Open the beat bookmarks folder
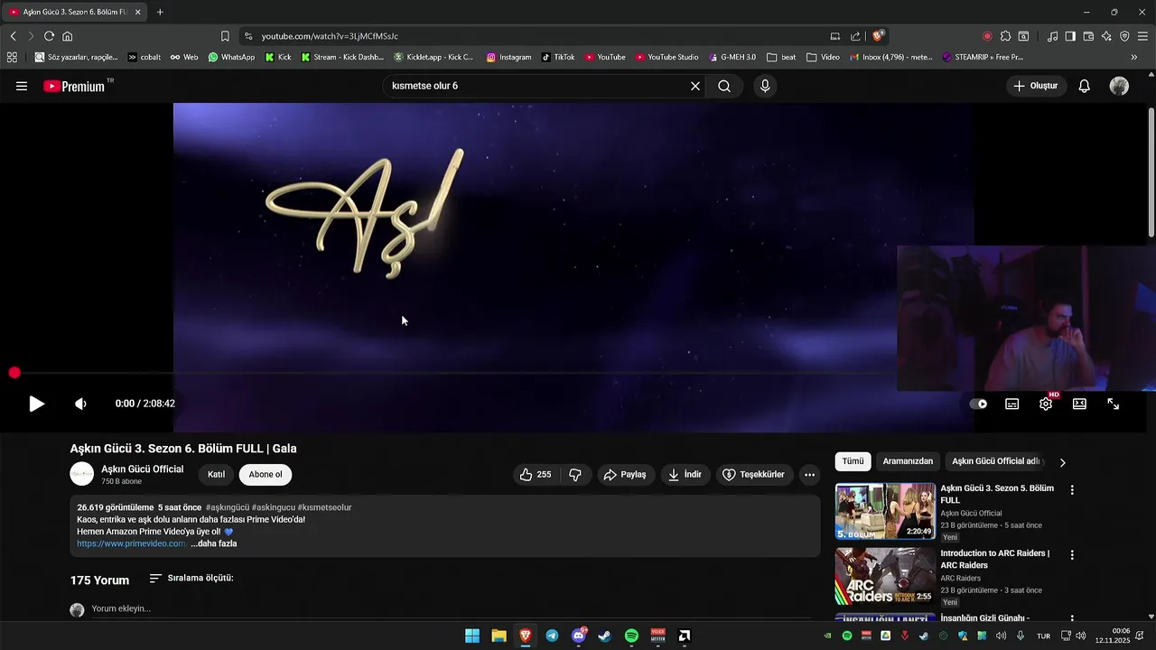 [781, 57]
